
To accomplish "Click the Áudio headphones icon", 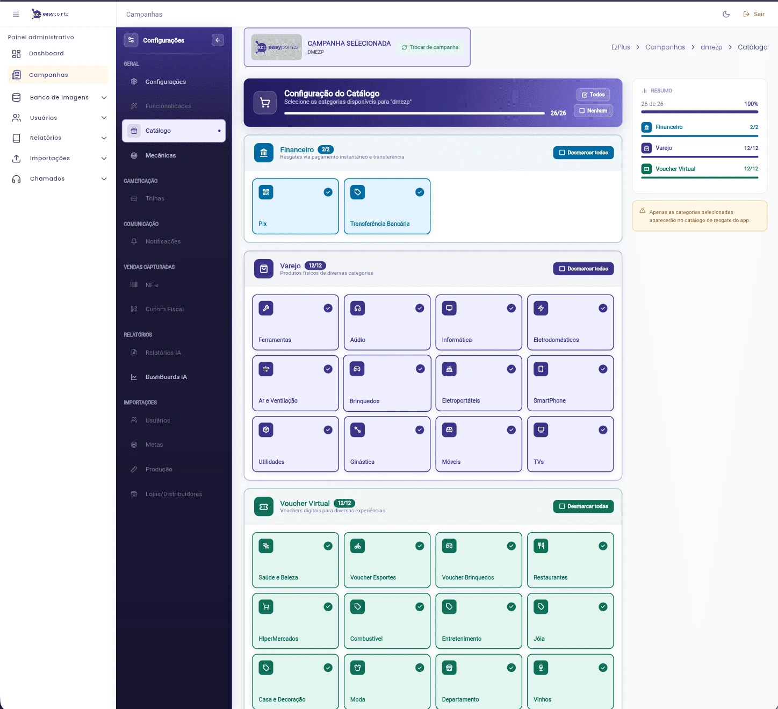I will pos(357,308).
